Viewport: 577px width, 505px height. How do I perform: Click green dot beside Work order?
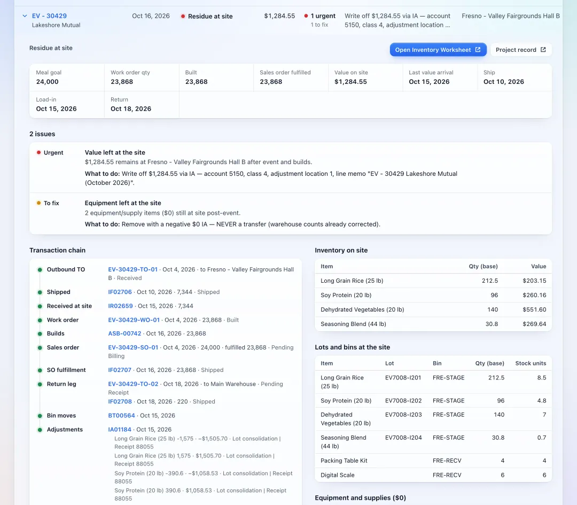(x=40, y=320)
